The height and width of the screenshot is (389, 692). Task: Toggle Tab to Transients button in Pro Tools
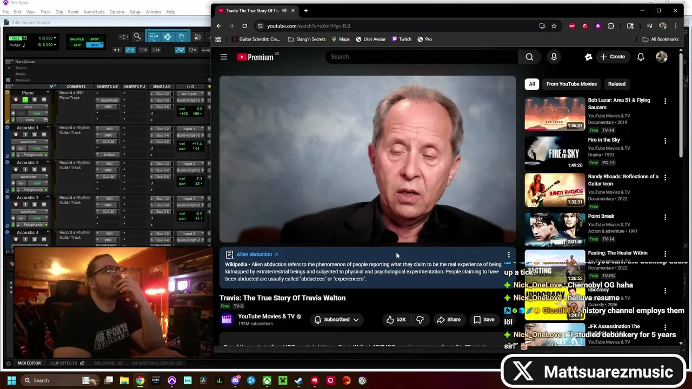coord(117,50)
